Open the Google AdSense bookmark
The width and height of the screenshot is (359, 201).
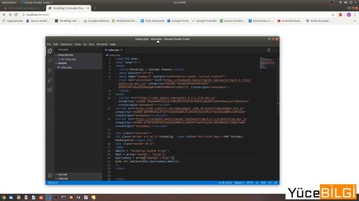click(96, 21)
